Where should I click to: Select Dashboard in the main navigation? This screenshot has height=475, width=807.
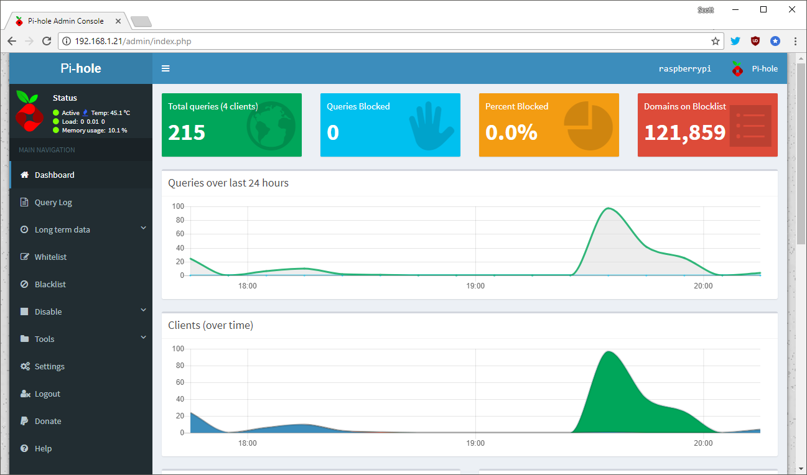[53, 175]
